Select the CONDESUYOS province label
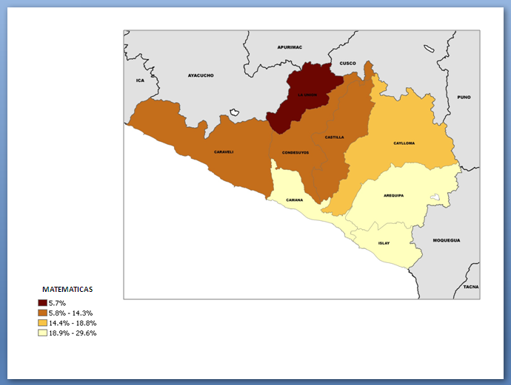The height and width of the screenshot is (385, 511). coord(295,152)
